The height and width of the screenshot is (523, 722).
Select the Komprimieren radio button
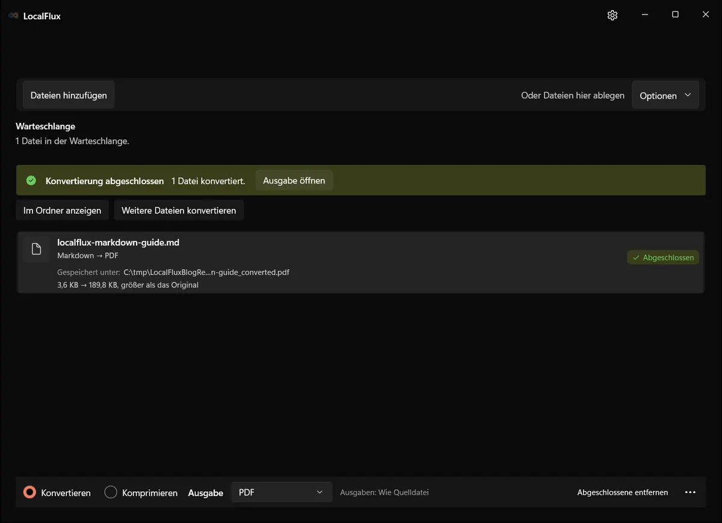tap(111, 492)
